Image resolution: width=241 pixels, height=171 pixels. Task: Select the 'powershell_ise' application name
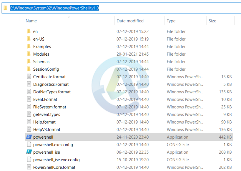coord(46,152)
